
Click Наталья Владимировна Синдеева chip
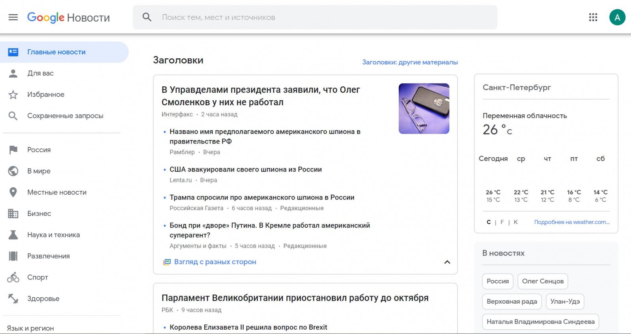541,322
